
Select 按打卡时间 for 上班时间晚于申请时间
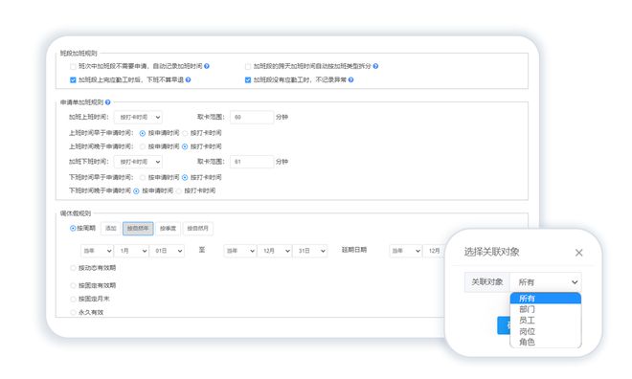pos(185,146)
